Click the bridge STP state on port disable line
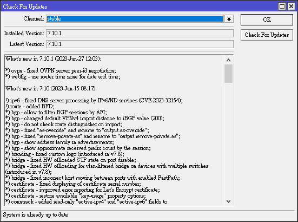This screenshot has width=298, height=222. pos(71,160)
